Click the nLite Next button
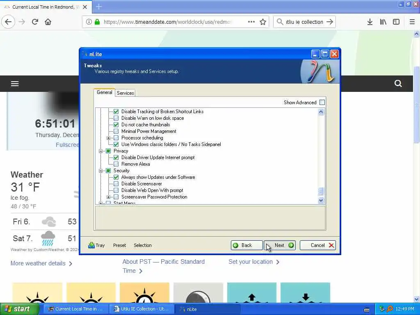Screen dimensions: 420x315 [x=280, y=245]
